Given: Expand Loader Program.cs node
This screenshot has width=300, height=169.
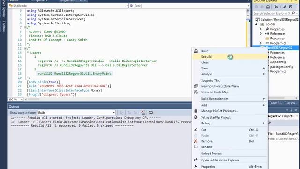Looking at the screenshot, I should tap(261, 43).
